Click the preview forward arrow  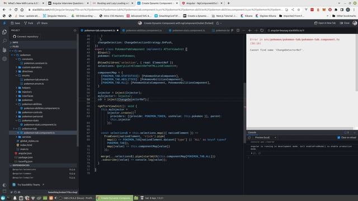[x=256, y=30]
